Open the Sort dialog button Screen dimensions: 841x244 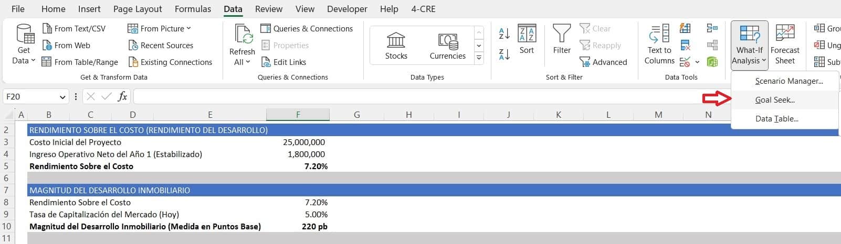pos(527,39)
